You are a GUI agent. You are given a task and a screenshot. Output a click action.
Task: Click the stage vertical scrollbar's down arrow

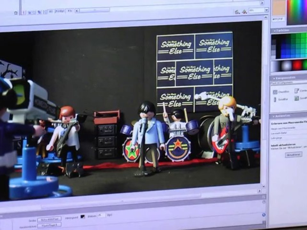(x=264, y=186)
